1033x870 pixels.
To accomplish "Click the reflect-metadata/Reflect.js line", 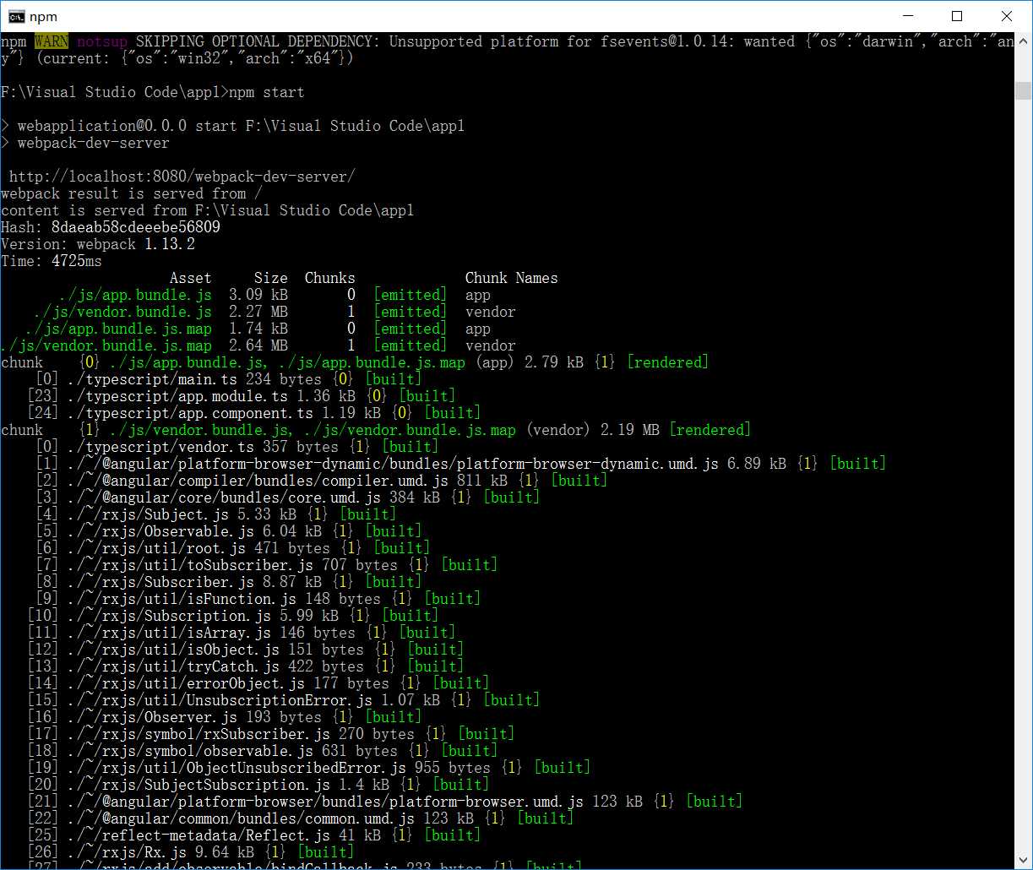I will [253, 835].
